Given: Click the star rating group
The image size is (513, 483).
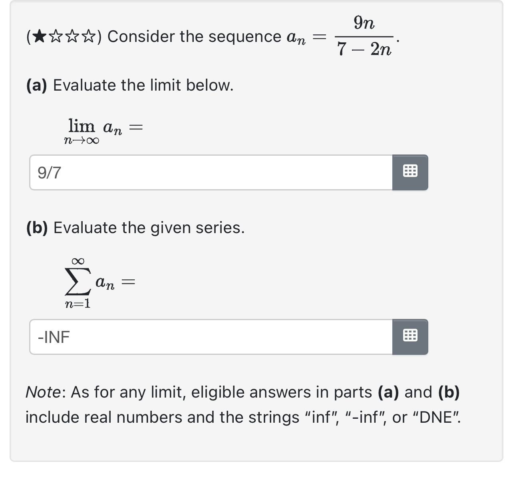Looking at the screenshot, I should coord(64,36).
